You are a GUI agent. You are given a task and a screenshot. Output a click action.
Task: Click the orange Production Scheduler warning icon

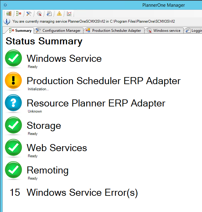coord(13,80)
